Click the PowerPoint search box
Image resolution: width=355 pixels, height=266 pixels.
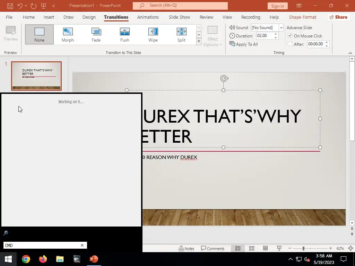pos(180,6)
